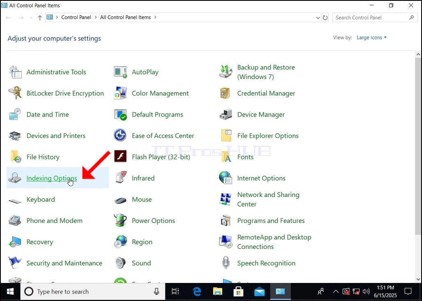Image resolution: width=422 pixels, height=301 pixels.
Task: Open the Keyboard icon
Action: 15,200
